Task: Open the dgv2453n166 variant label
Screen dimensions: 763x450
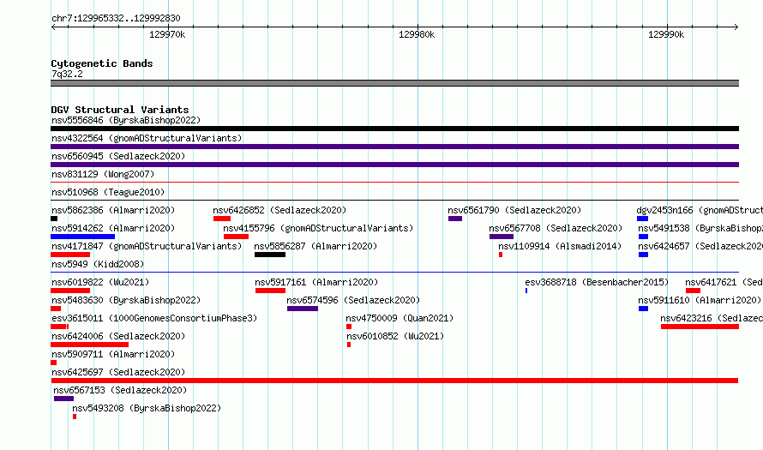Action: 700,210
